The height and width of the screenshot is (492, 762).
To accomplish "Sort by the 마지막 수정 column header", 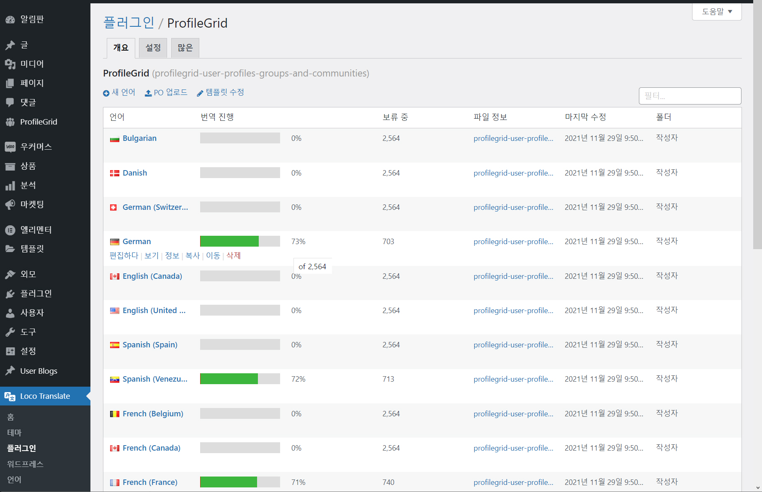I will pos(585,117).
